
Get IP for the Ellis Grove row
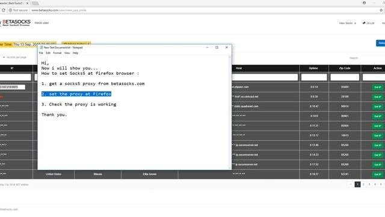click(377, 174)
